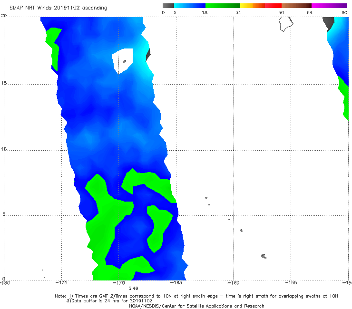Click the colorbar scale value '50'
352x309 pixels.
(x=281, y=12)
